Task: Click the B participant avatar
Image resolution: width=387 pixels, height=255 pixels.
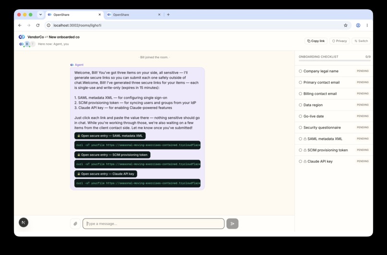Action: (x=27, y=44)
